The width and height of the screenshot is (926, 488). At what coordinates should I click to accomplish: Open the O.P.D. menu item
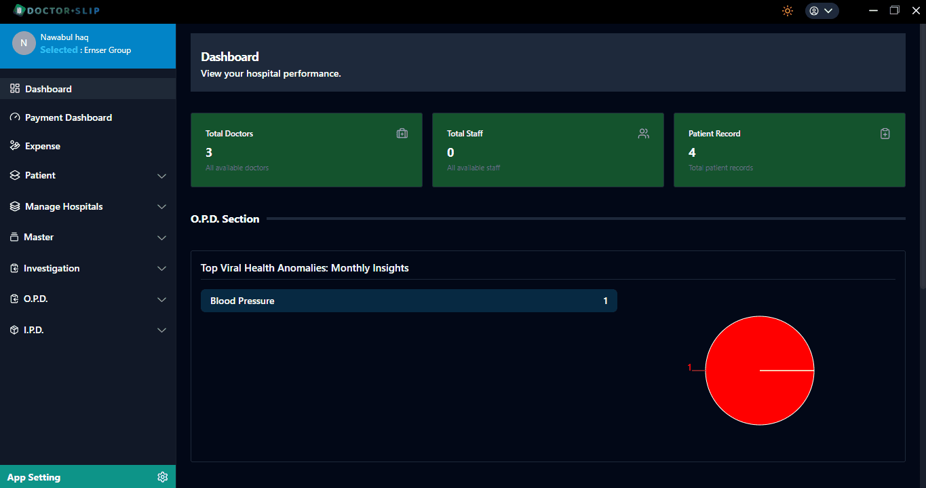(x=36, y=299)
